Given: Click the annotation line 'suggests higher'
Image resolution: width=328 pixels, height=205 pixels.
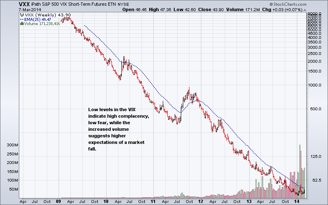Looking at the screenshot, I should point(107,136).
